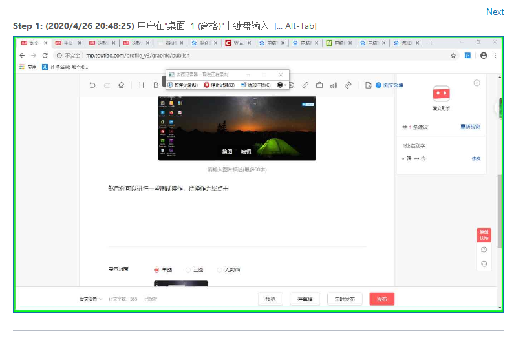Click the image caption input field

pos(237,169)
